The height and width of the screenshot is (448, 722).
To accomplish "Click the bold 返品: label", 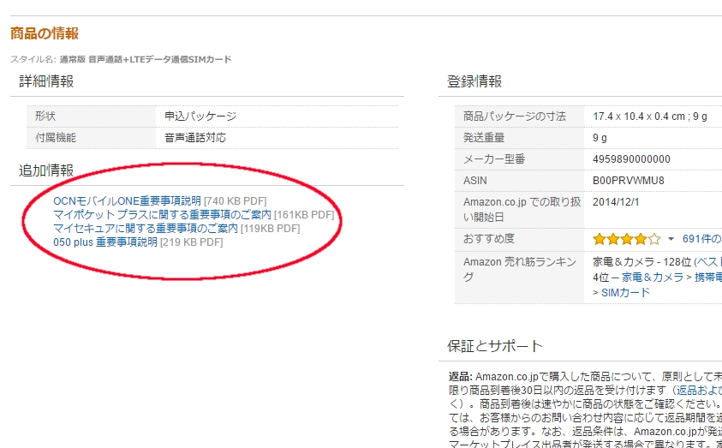I will pos(461,377).
